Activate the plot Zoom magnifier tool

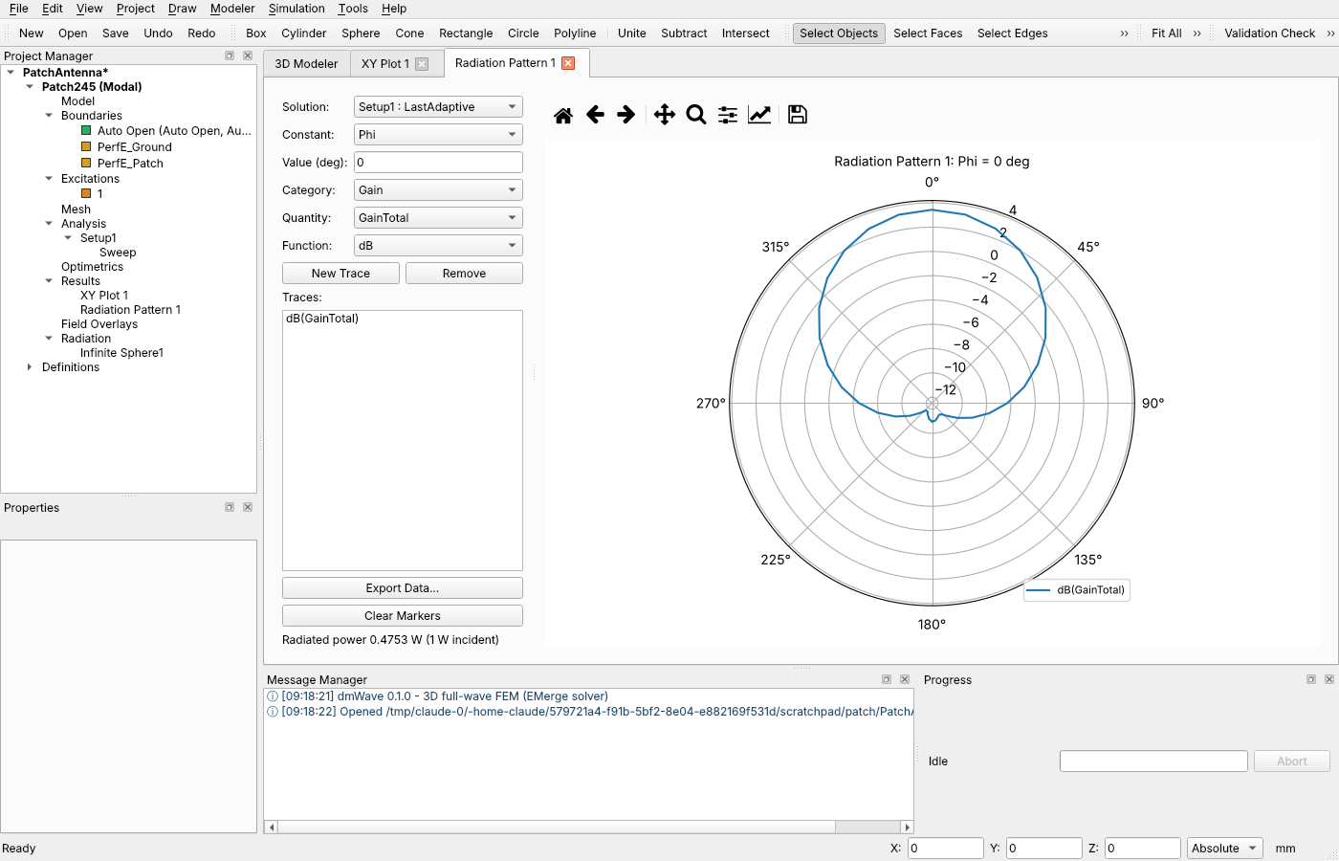pyautogui.click(x=696, y=115)
